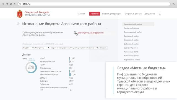Image resolution: width=177 pixels, height=100 pixels.
Task: Click the browser back arrow
Action: point(3,4)
